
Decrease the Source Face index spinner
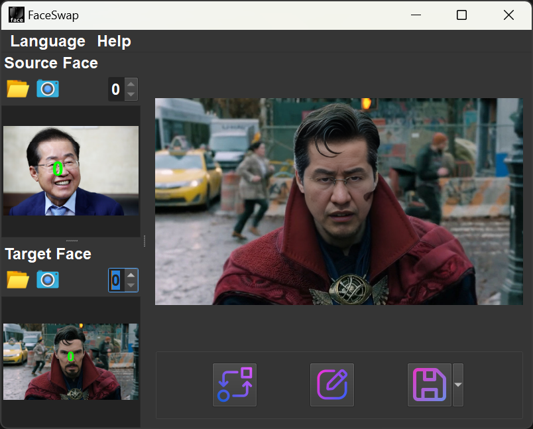[131, 95]
